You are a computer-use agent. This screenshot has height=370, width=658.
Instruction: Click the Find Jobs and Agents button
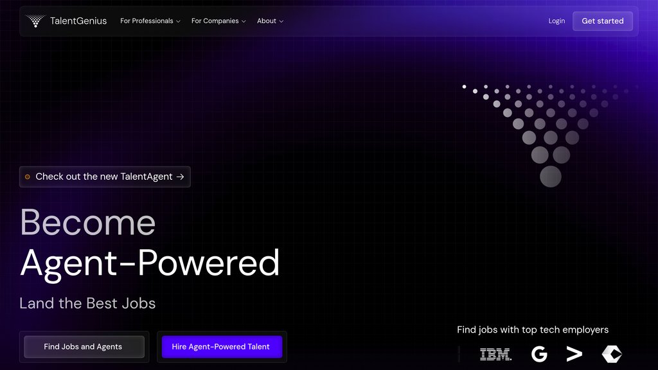click(84, 347)
